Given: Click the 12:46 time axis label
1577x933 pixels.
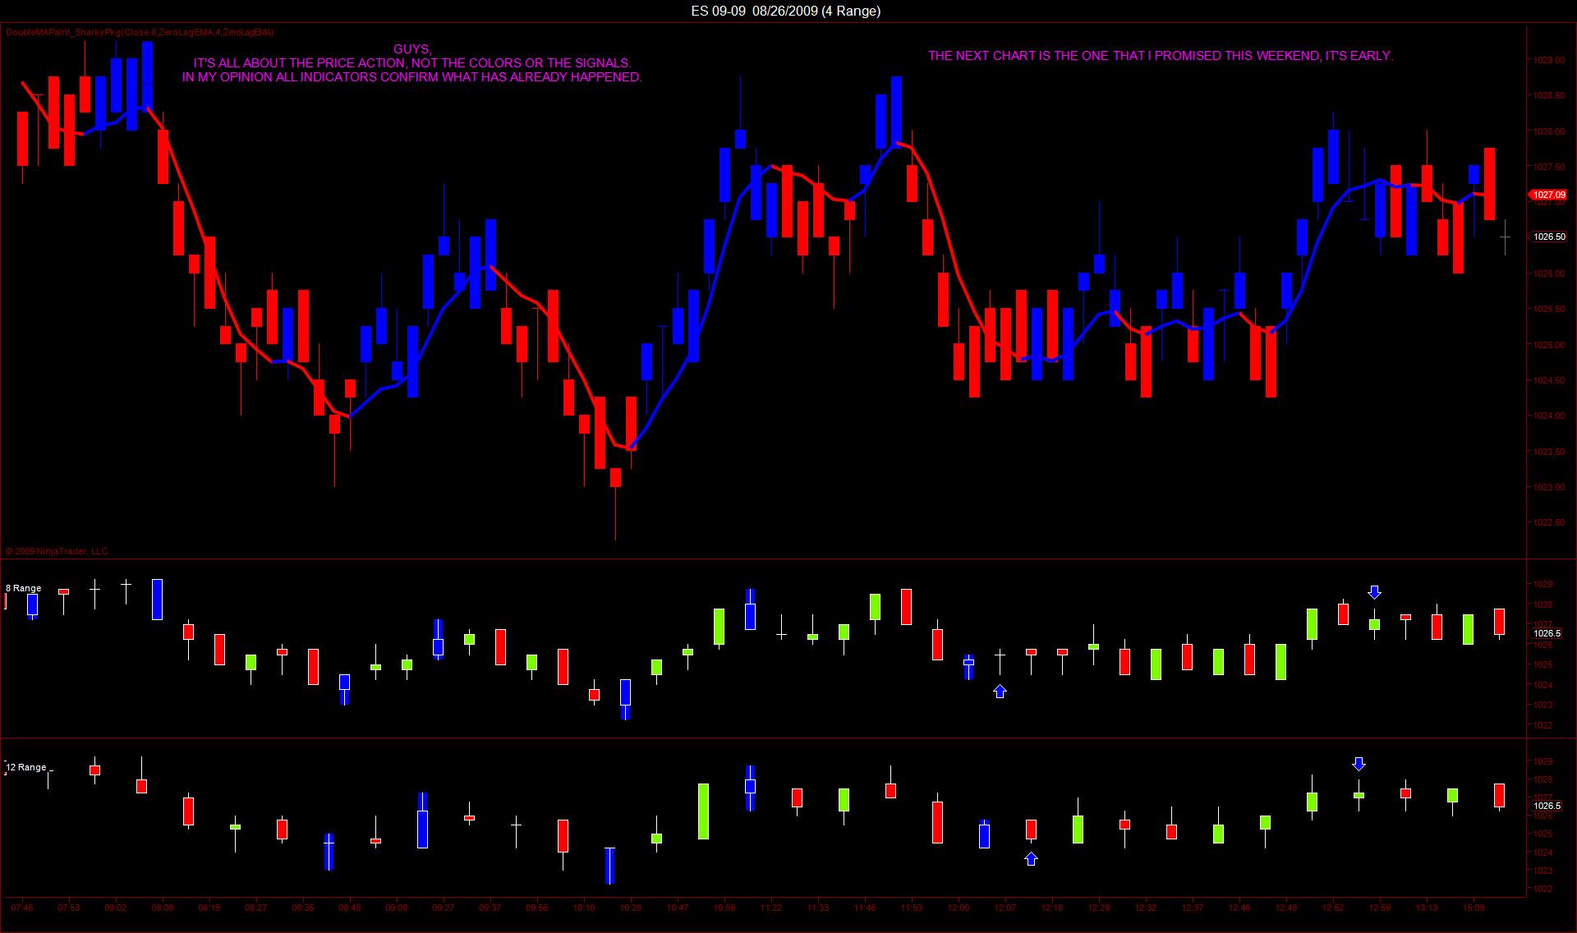Looking at the screenshot, I should (x=1239, y=908).
